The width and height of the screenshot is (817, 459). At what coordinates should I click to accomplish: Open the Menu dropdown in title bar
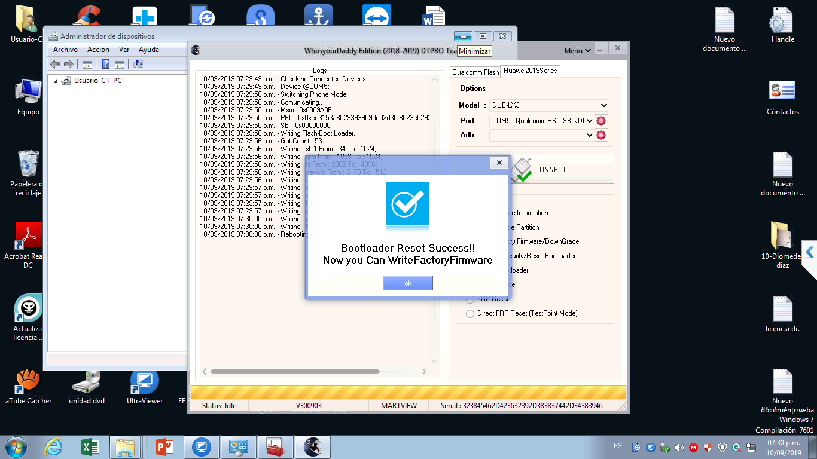[x=577, y=51]
